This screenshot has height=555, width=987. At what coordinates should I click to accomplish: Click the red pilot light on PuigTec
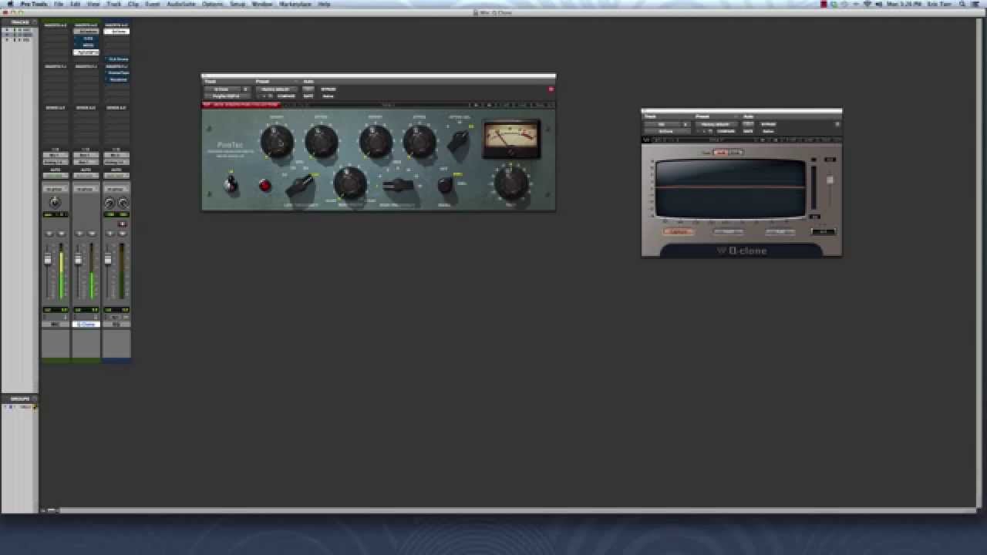(x=264, y=186)
